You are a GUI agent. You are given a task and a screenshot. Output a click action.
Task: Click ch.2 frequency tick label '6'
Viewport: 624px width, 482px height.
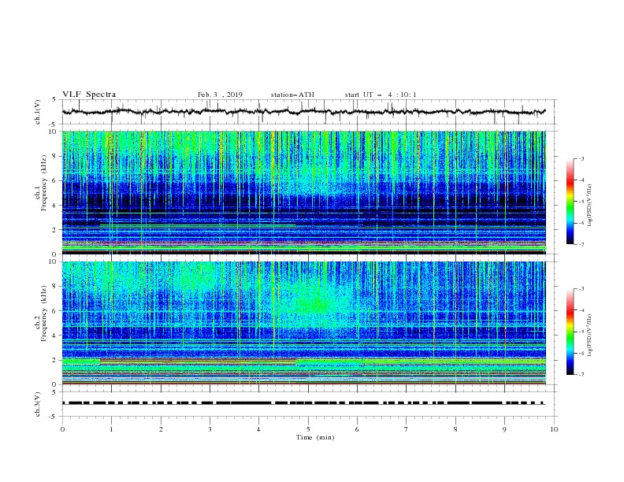point(54,310)
